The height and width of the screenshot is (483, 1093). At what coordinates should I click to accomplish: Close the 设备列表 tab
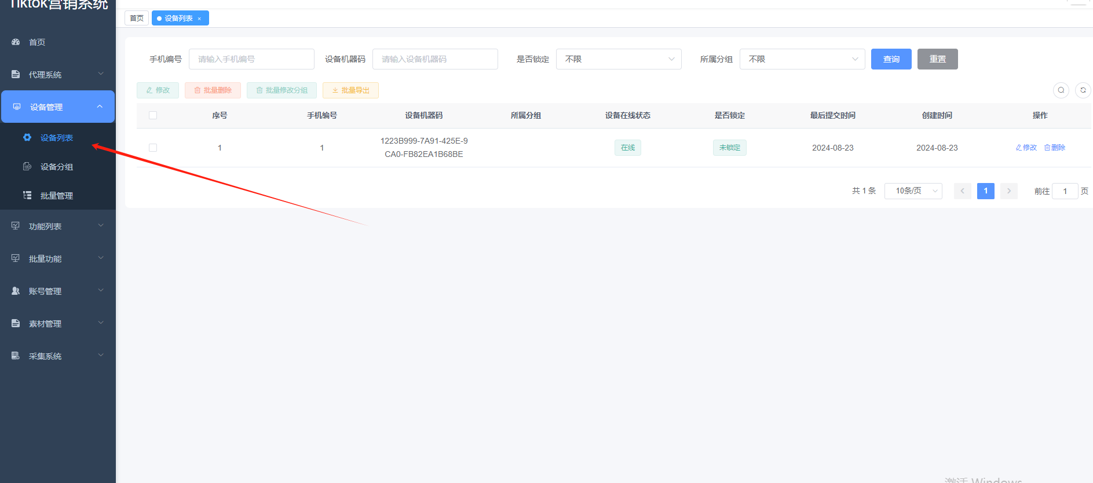(199, 19)
